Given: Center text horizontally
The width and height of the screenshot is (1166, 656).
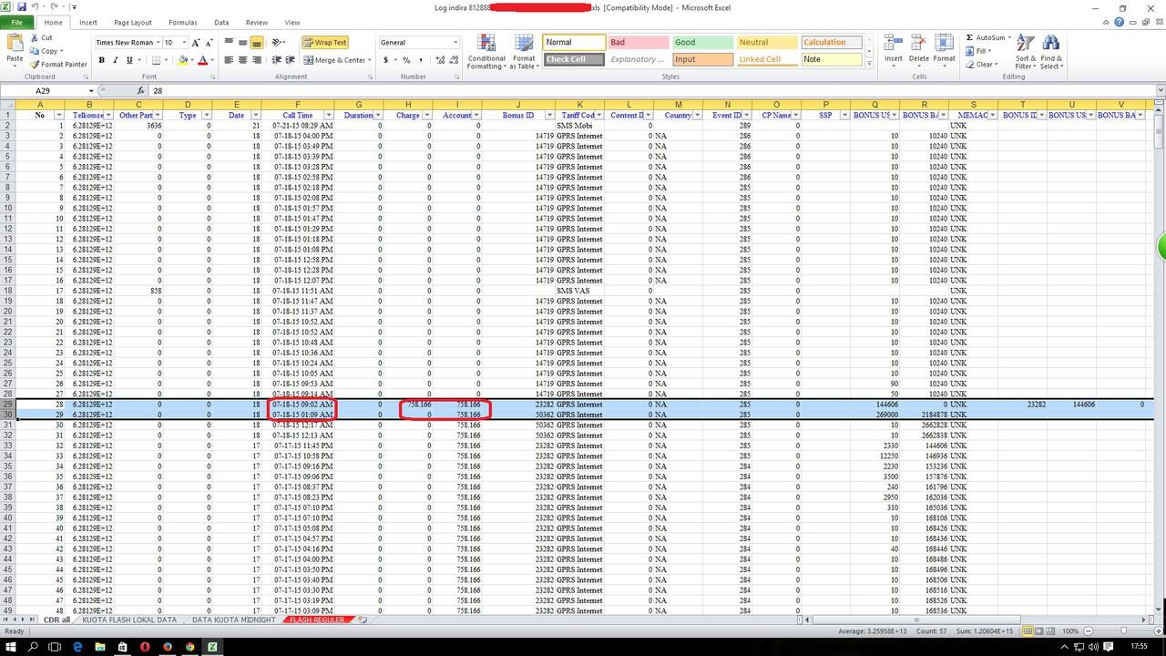Looking at the screenshot, I should point(243,60).
